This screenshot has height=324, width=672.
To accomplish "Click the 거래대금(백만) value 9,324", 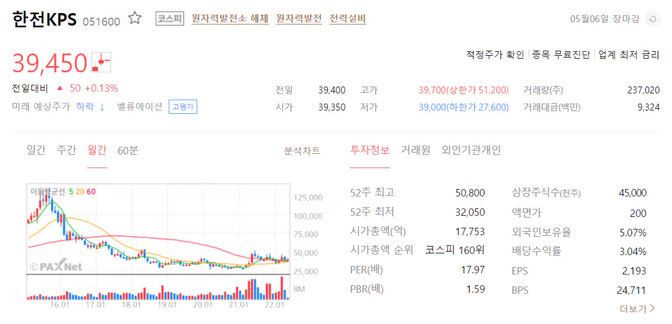I will pyautogui.click(x=649, y=108).
